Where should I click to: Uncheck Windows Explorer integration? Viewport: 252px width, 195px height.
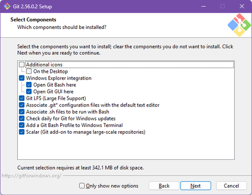[x=22, y=78]
